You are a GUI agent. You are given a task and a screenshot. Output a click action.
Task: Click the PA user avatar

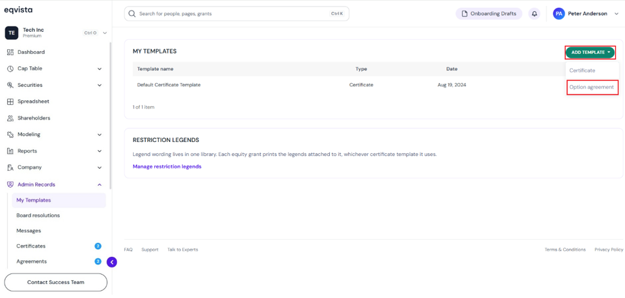[559, 13]
